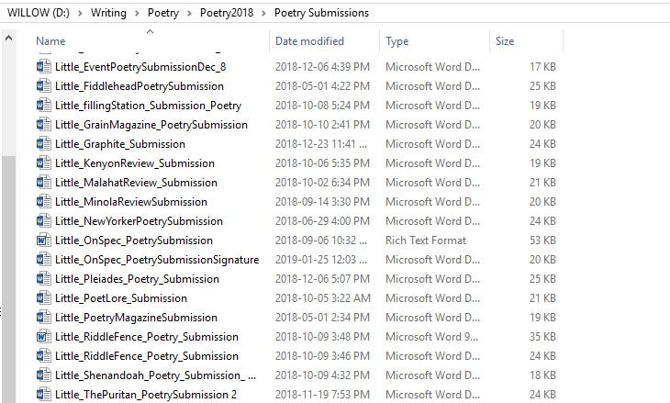This screenshot has height=403, width=670.
Task: Select file name Little_OnSpec_PoetrySubmissionSignature
Action: point(157,260)
